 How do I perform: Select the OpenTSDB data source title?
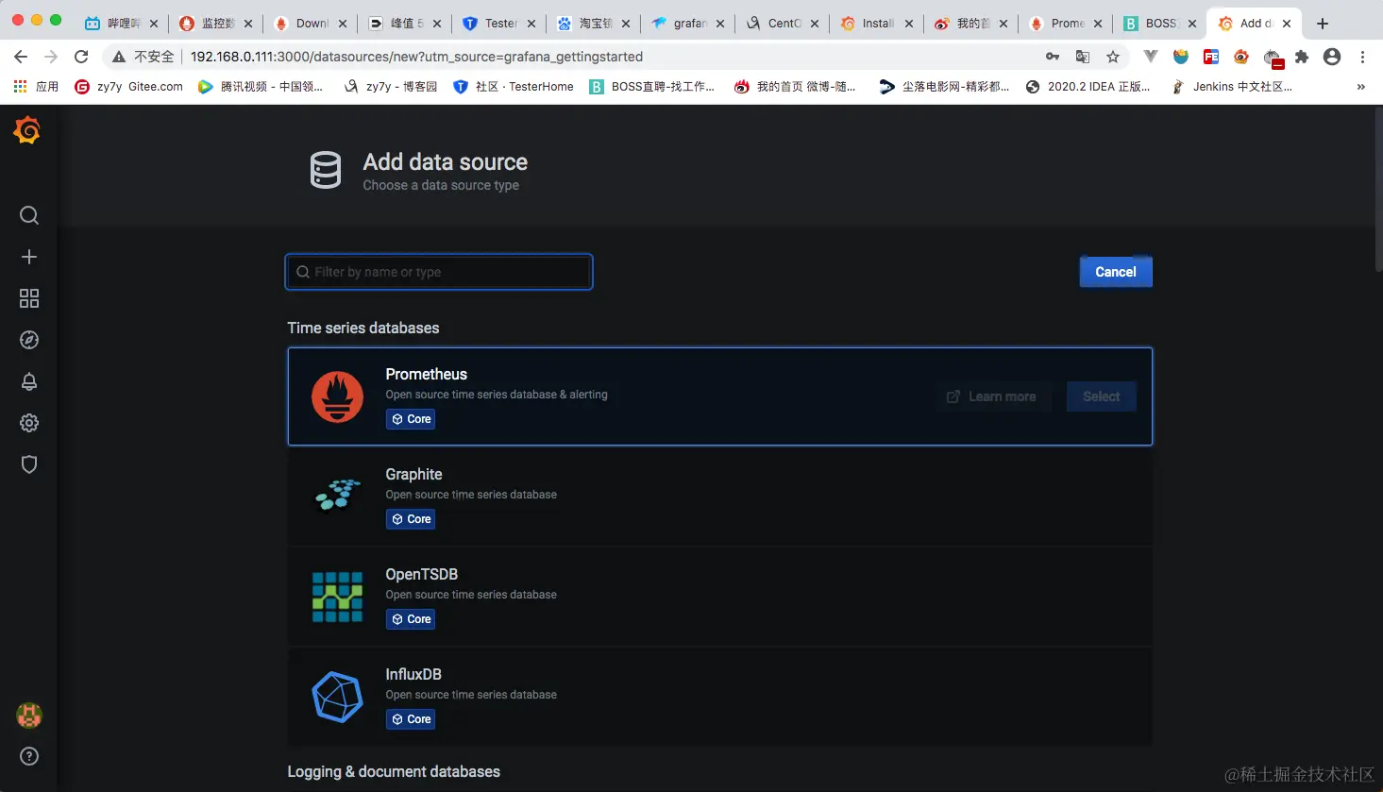[x=421, y=574]
